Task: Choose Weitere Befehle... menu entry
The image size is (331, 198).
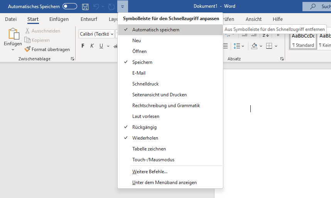Action: 150,172
